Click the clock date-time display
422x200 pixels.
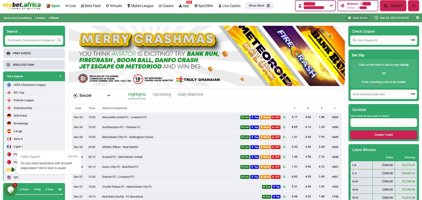click(x=392, y=18)
